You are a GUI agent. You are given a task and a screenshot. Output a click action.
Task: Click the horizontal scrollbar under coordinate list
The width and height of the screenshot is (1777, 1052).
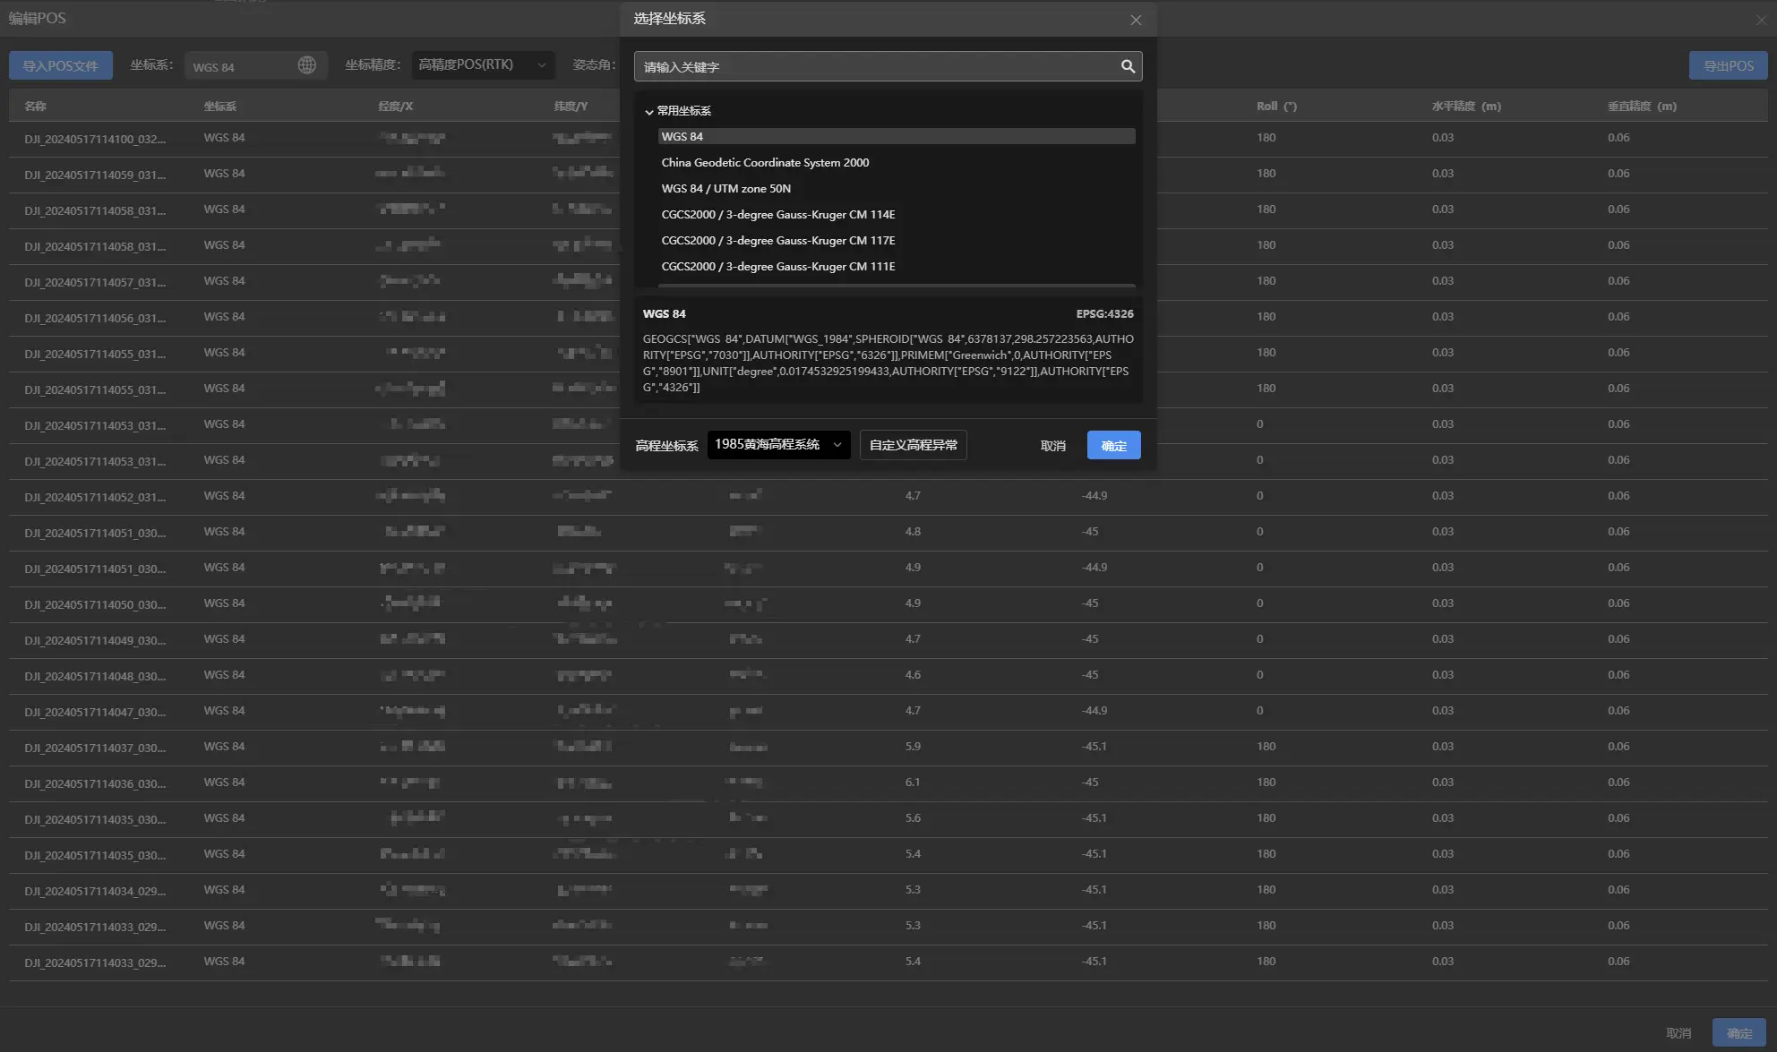point(896,286)
